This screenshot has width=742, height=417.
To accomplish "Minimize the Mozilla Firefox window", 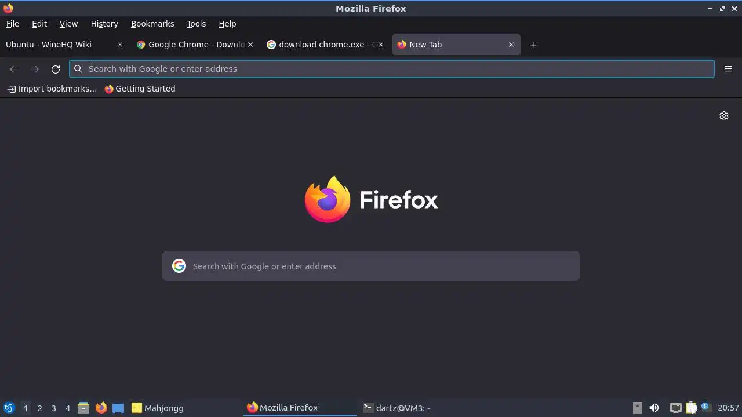I will [710, 9].
